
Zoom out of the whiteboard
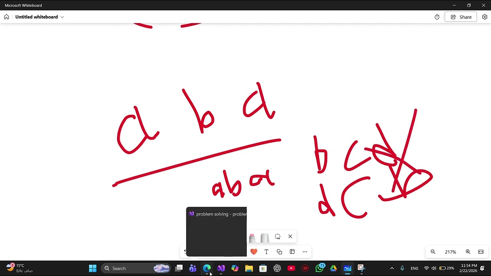click(x=433, y=252)
